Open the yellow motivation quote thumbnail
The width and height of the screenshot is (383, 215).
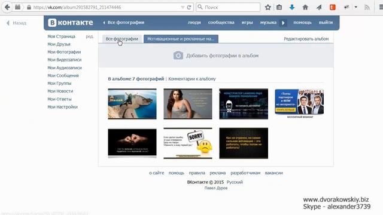coord(244,143)
